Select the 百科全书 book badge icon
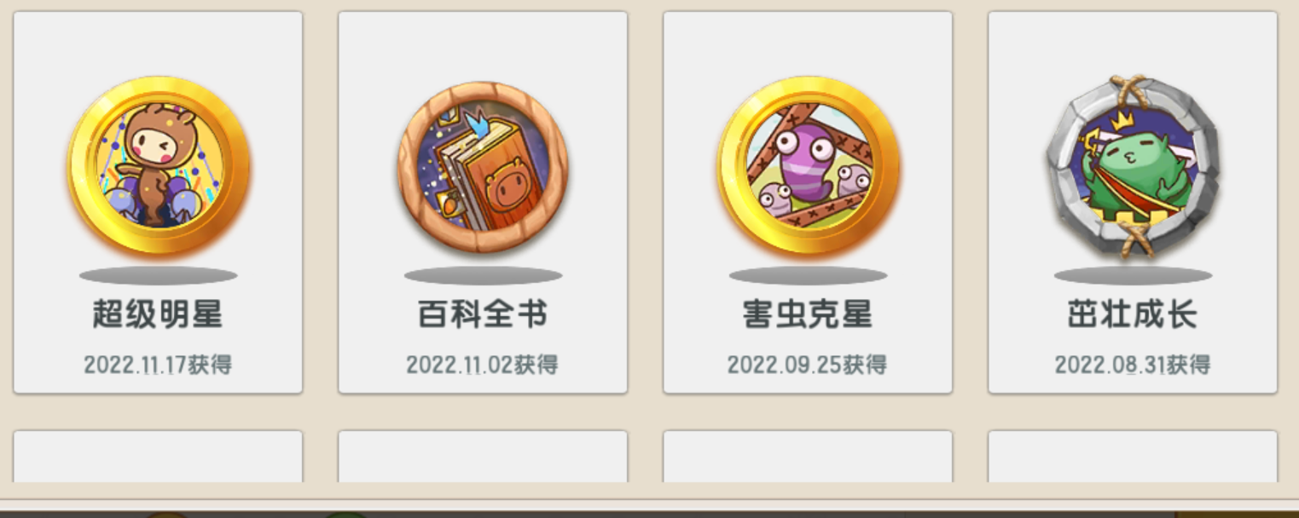 coord(483,167)
